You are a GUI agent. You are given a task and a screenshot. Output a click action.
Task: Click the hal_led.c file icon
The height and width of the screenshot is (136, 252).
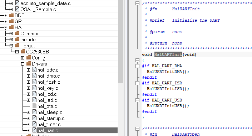click(x=34, y=100)
